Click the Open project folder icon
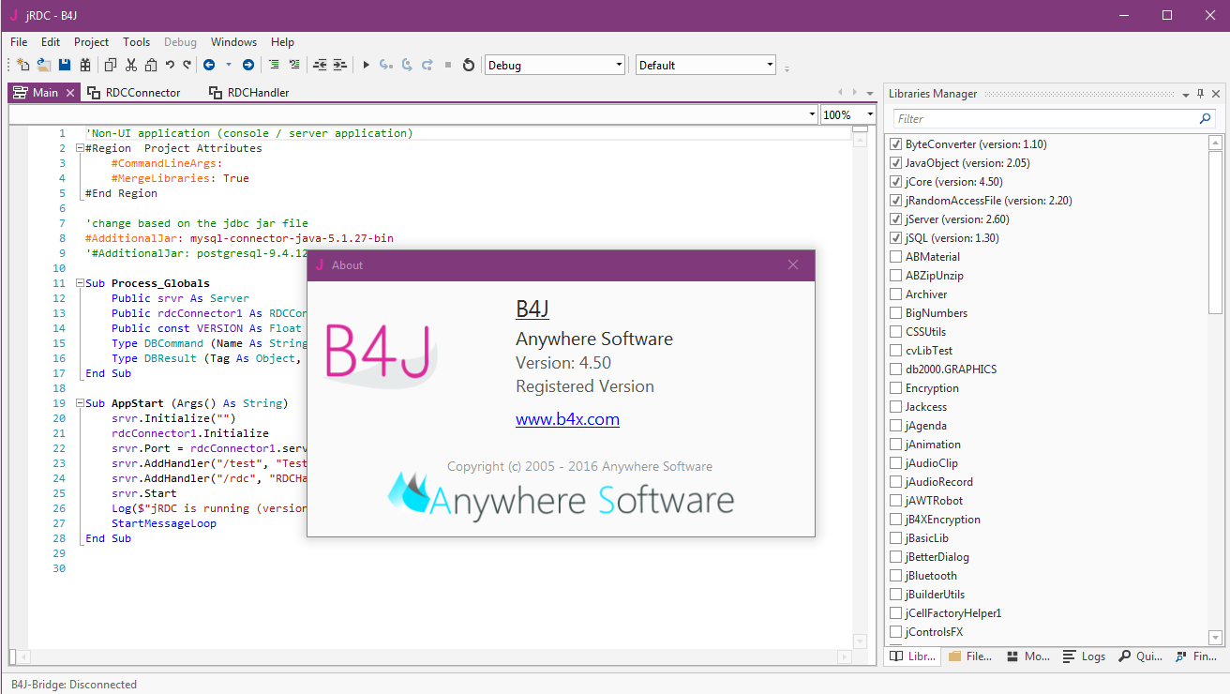The image size is (1230, 694). point(44,65)
